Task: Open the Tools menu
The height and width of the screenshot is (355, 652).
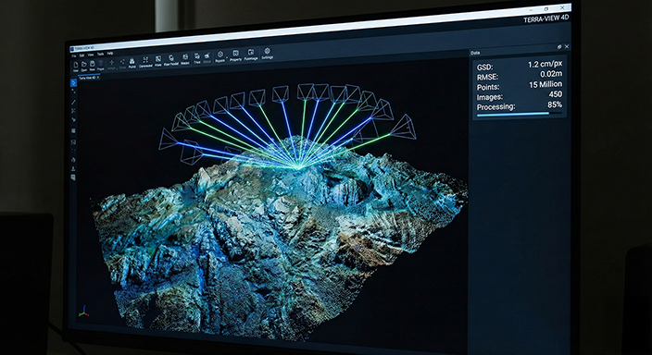Action: tap(100, 54)
